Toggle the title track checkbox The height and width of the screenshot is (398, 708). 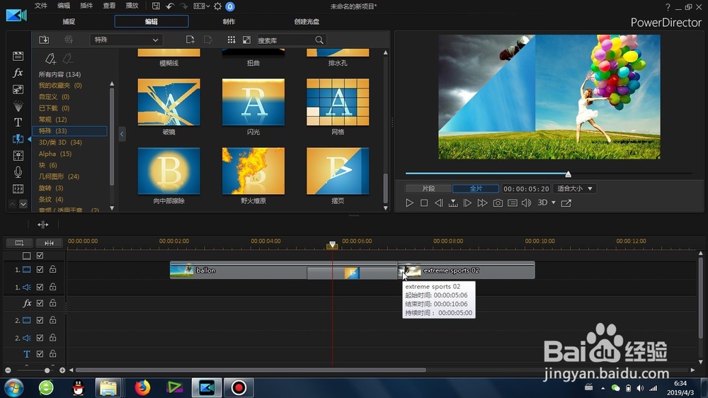pyautogui.click(x=40, y=353)
